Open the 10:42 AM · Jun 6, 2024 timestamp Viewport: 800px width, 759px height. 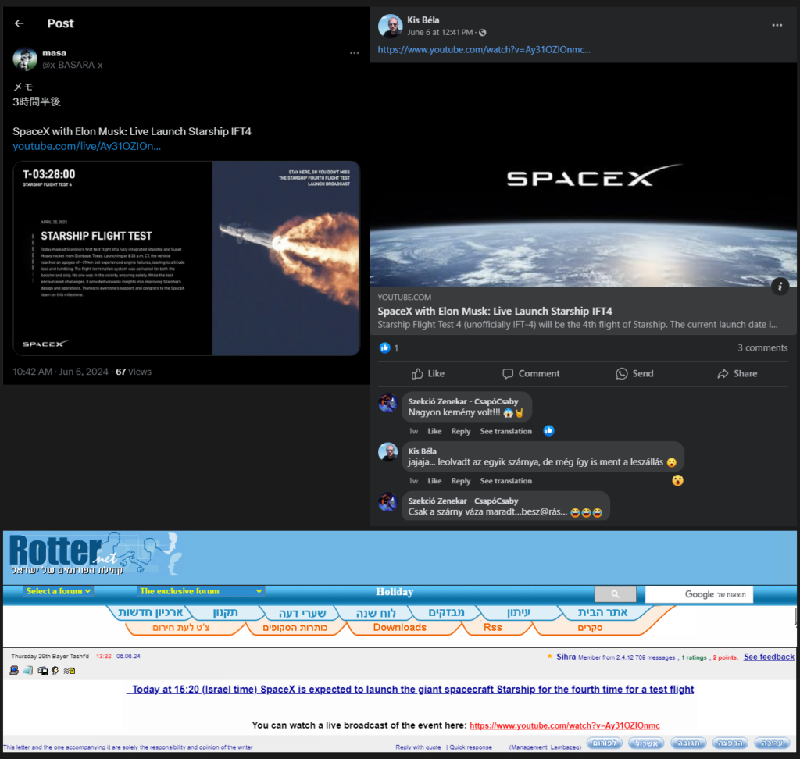[x=60, y=372]
